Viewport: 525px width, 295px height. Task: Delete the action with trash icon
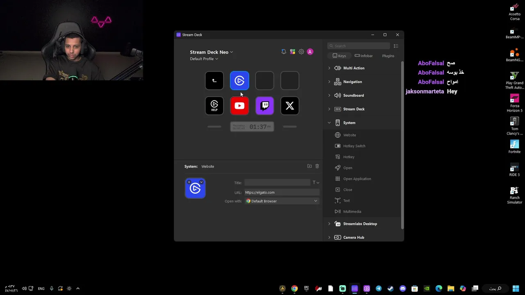tap(317, 166)
